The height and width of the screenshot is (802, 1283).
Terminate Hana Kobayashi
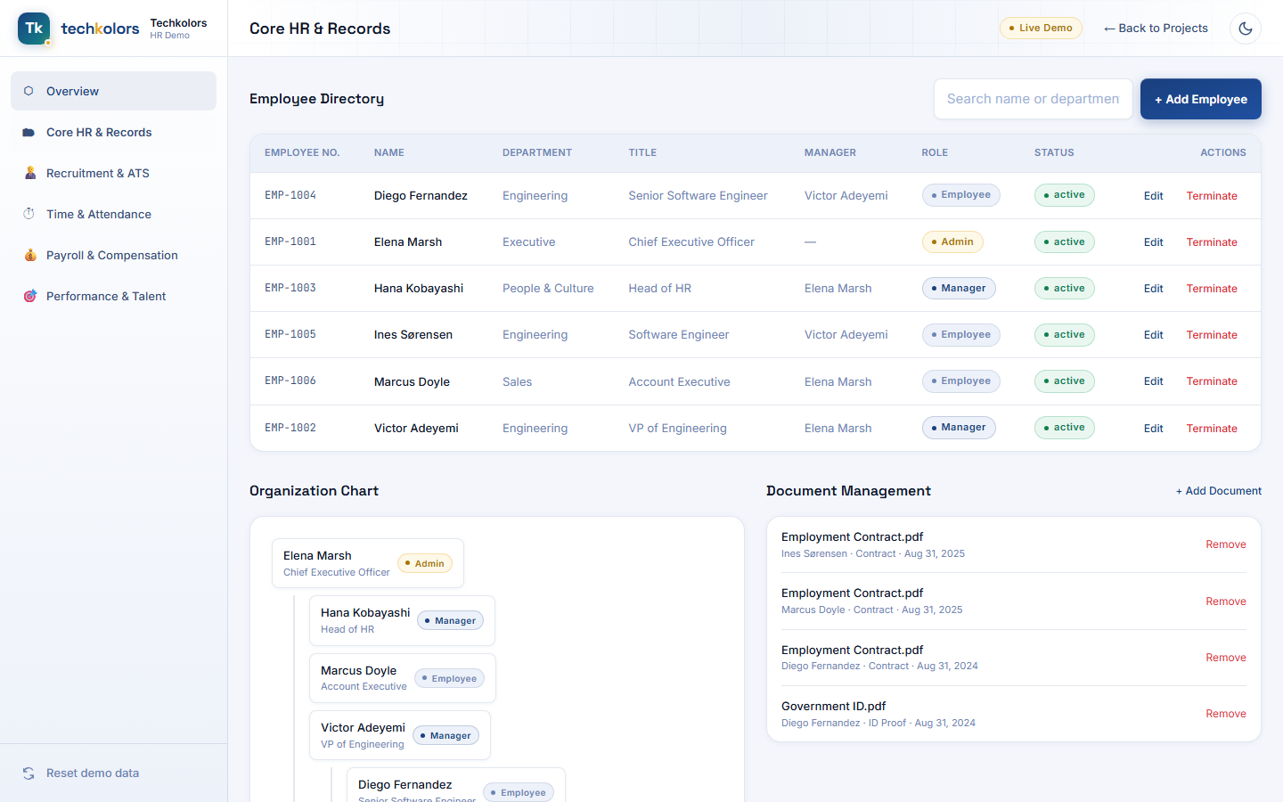[1212, 289]
